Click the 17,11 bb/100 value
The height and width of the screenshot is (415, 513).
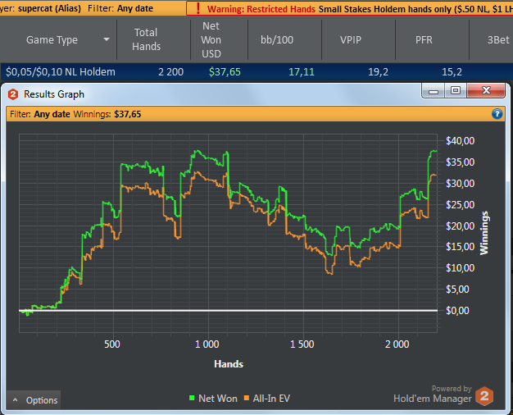click(x=302, y=71)
